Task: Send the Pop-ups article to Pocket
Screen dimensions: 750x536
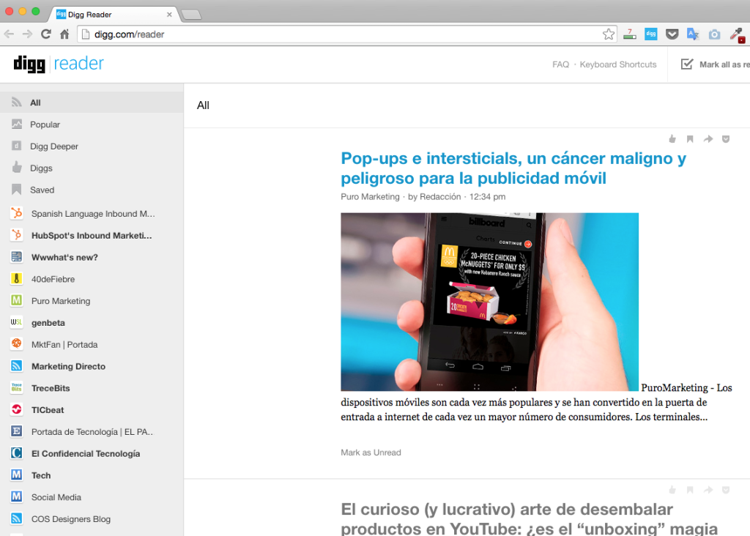Action: point(726,139)
